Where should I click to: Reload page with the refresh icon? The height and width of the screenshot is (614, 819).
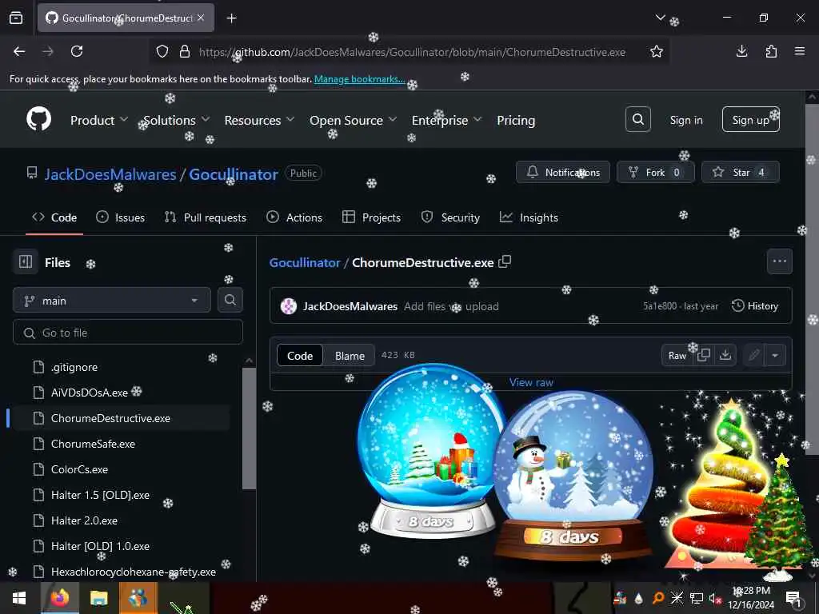(x=77, y=51)
